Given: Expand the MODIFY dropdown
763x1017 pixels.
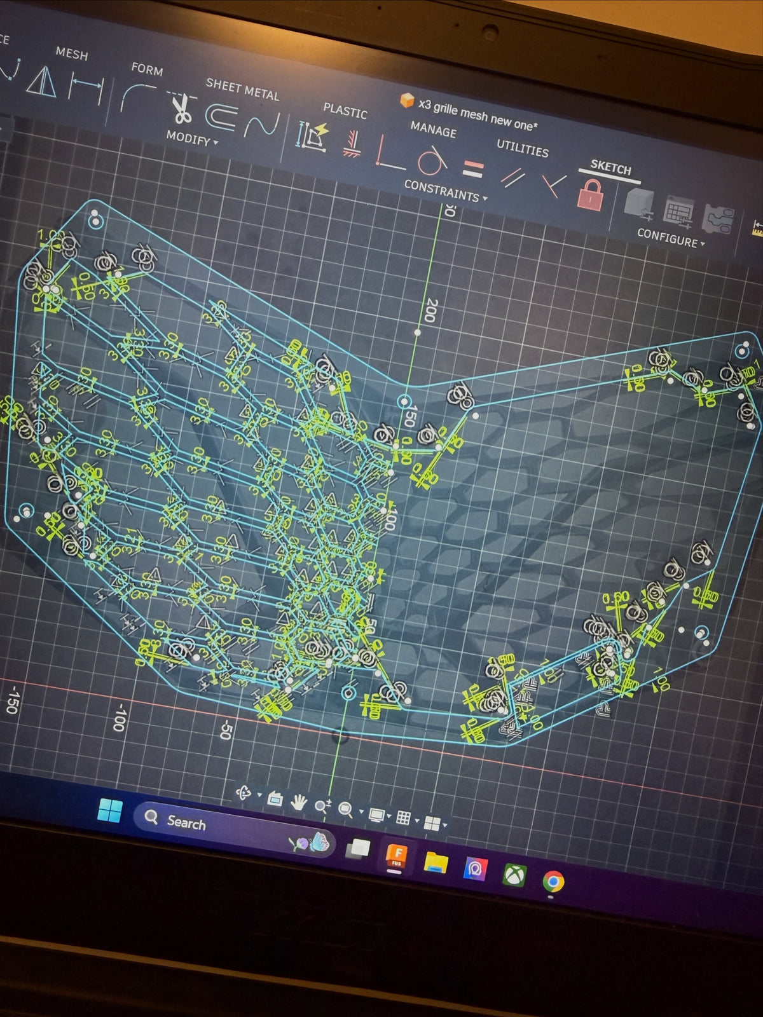Looking at the screenshot, I should click(x=191, y=138).
